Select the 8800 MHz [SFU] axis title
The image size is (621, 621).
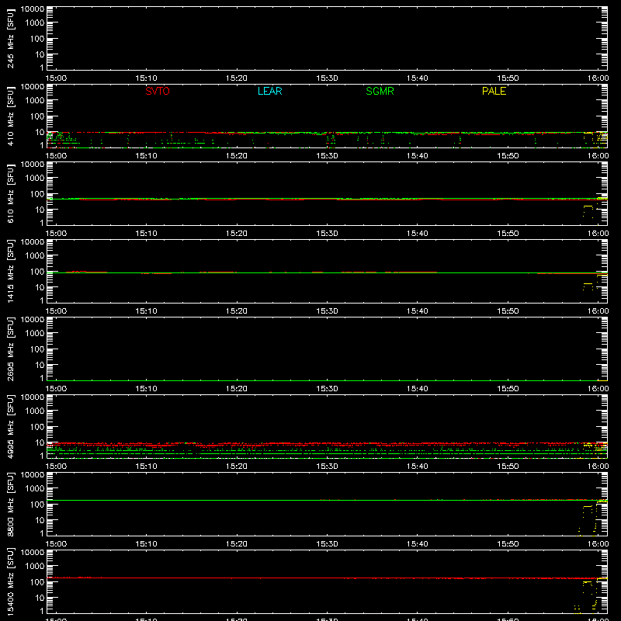click(11, 505)
